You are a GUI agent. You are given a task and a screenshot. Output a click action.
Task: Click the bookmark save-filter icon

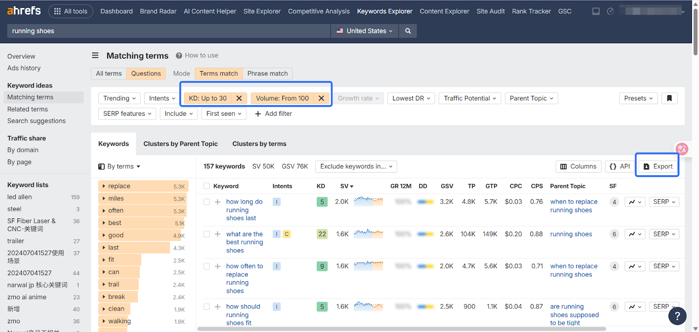point(669,98)
